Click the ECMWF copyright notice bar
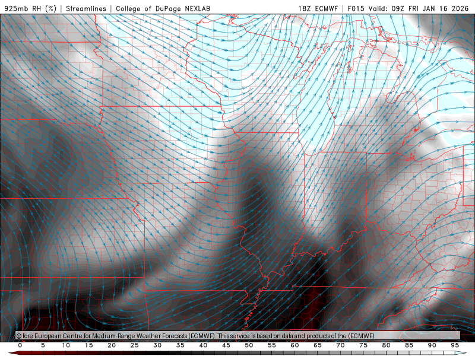 pos(237,336)
